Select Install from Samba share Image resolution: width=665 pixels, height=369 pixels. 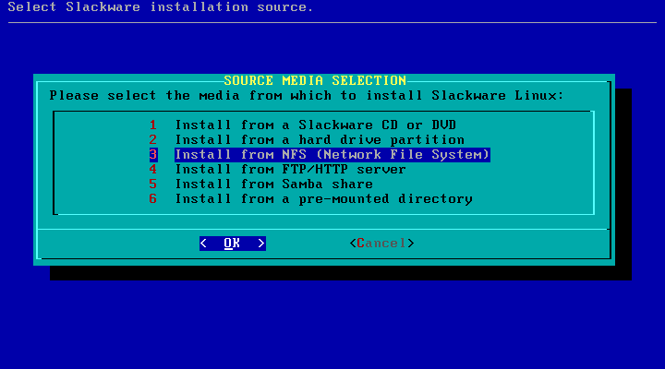coord(274,184)
